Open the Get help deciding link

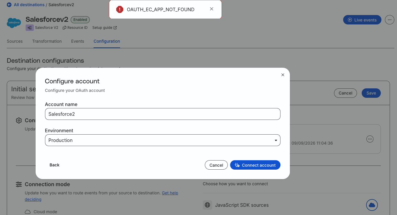(x=102, y=196)
